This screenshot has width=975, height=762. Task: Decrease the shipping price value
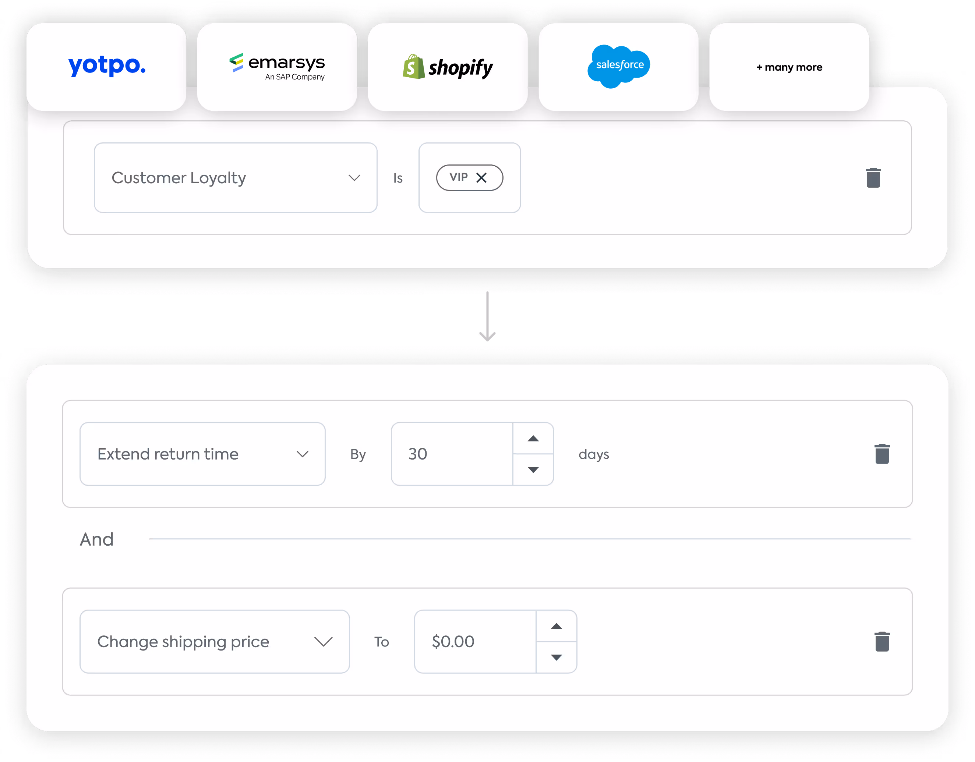tap(557, 657)
